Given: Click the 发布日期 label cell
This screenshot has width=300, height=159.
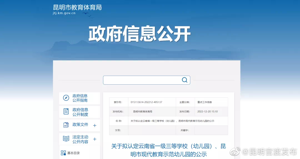Looking at the screenshot, I should [x=185, y=112].
